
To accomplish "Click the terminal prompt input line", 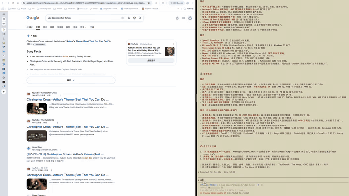I will pyautogui.click(x=273, y=180).
